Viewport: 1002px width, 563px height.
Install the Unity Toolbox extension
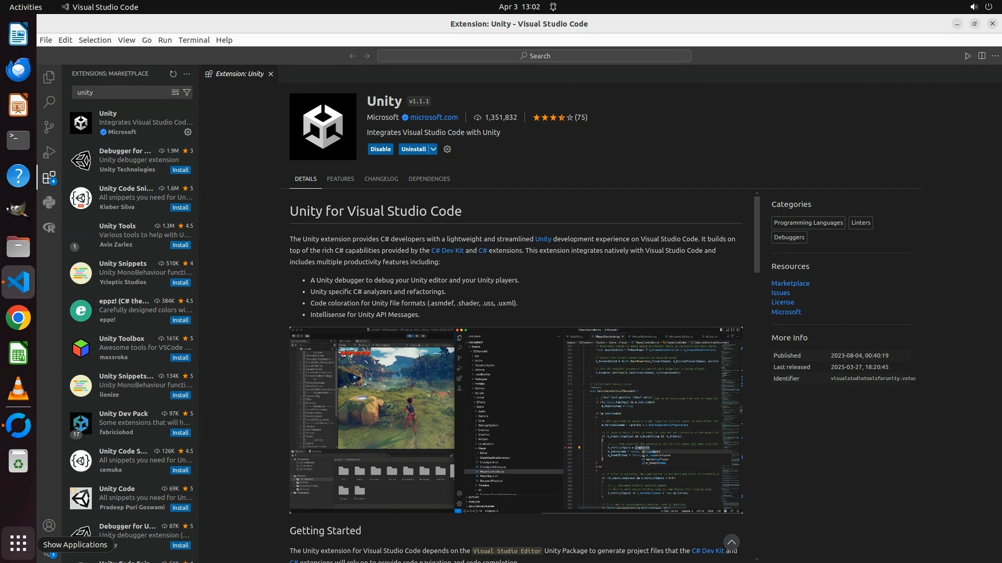180,358
